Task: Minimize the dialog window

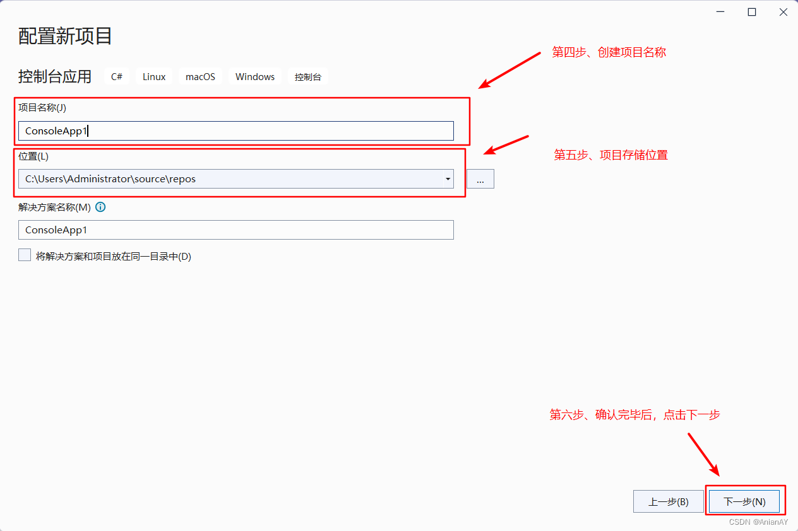Action: tap(721, 12)
